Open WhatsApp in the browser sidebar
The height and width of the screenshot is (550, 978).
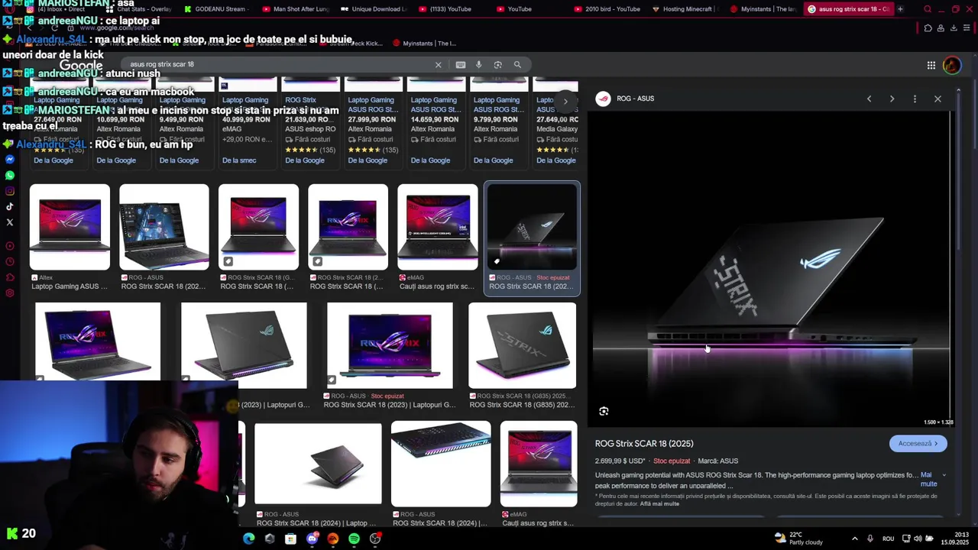[10, 176]
